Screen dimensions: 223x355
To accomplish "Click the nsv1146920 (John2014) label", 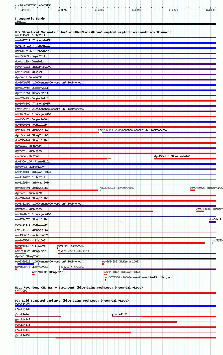I will [31, 177].
